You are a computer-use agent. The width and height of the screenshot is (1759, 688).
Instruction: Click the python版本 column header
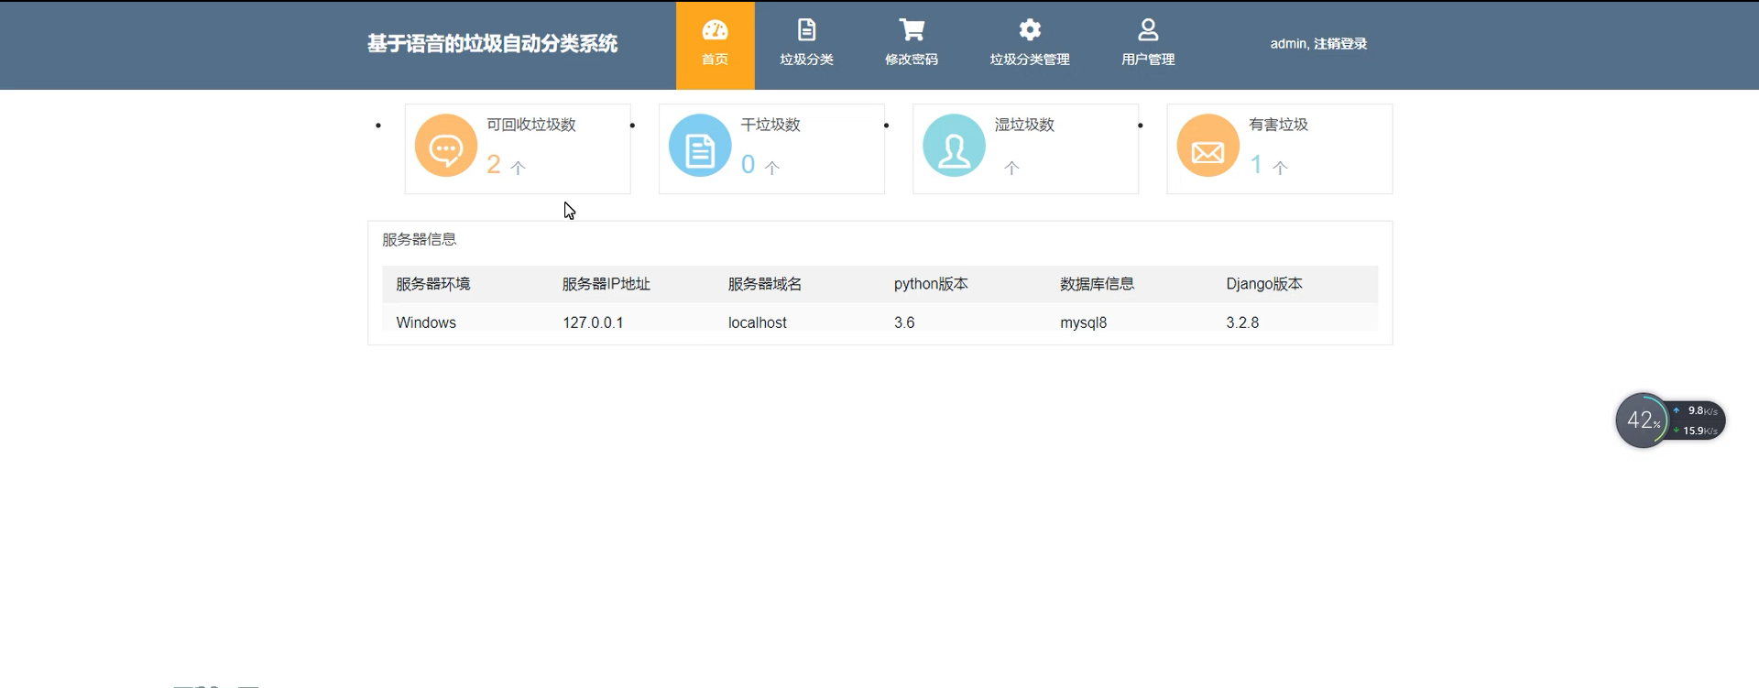931,284
